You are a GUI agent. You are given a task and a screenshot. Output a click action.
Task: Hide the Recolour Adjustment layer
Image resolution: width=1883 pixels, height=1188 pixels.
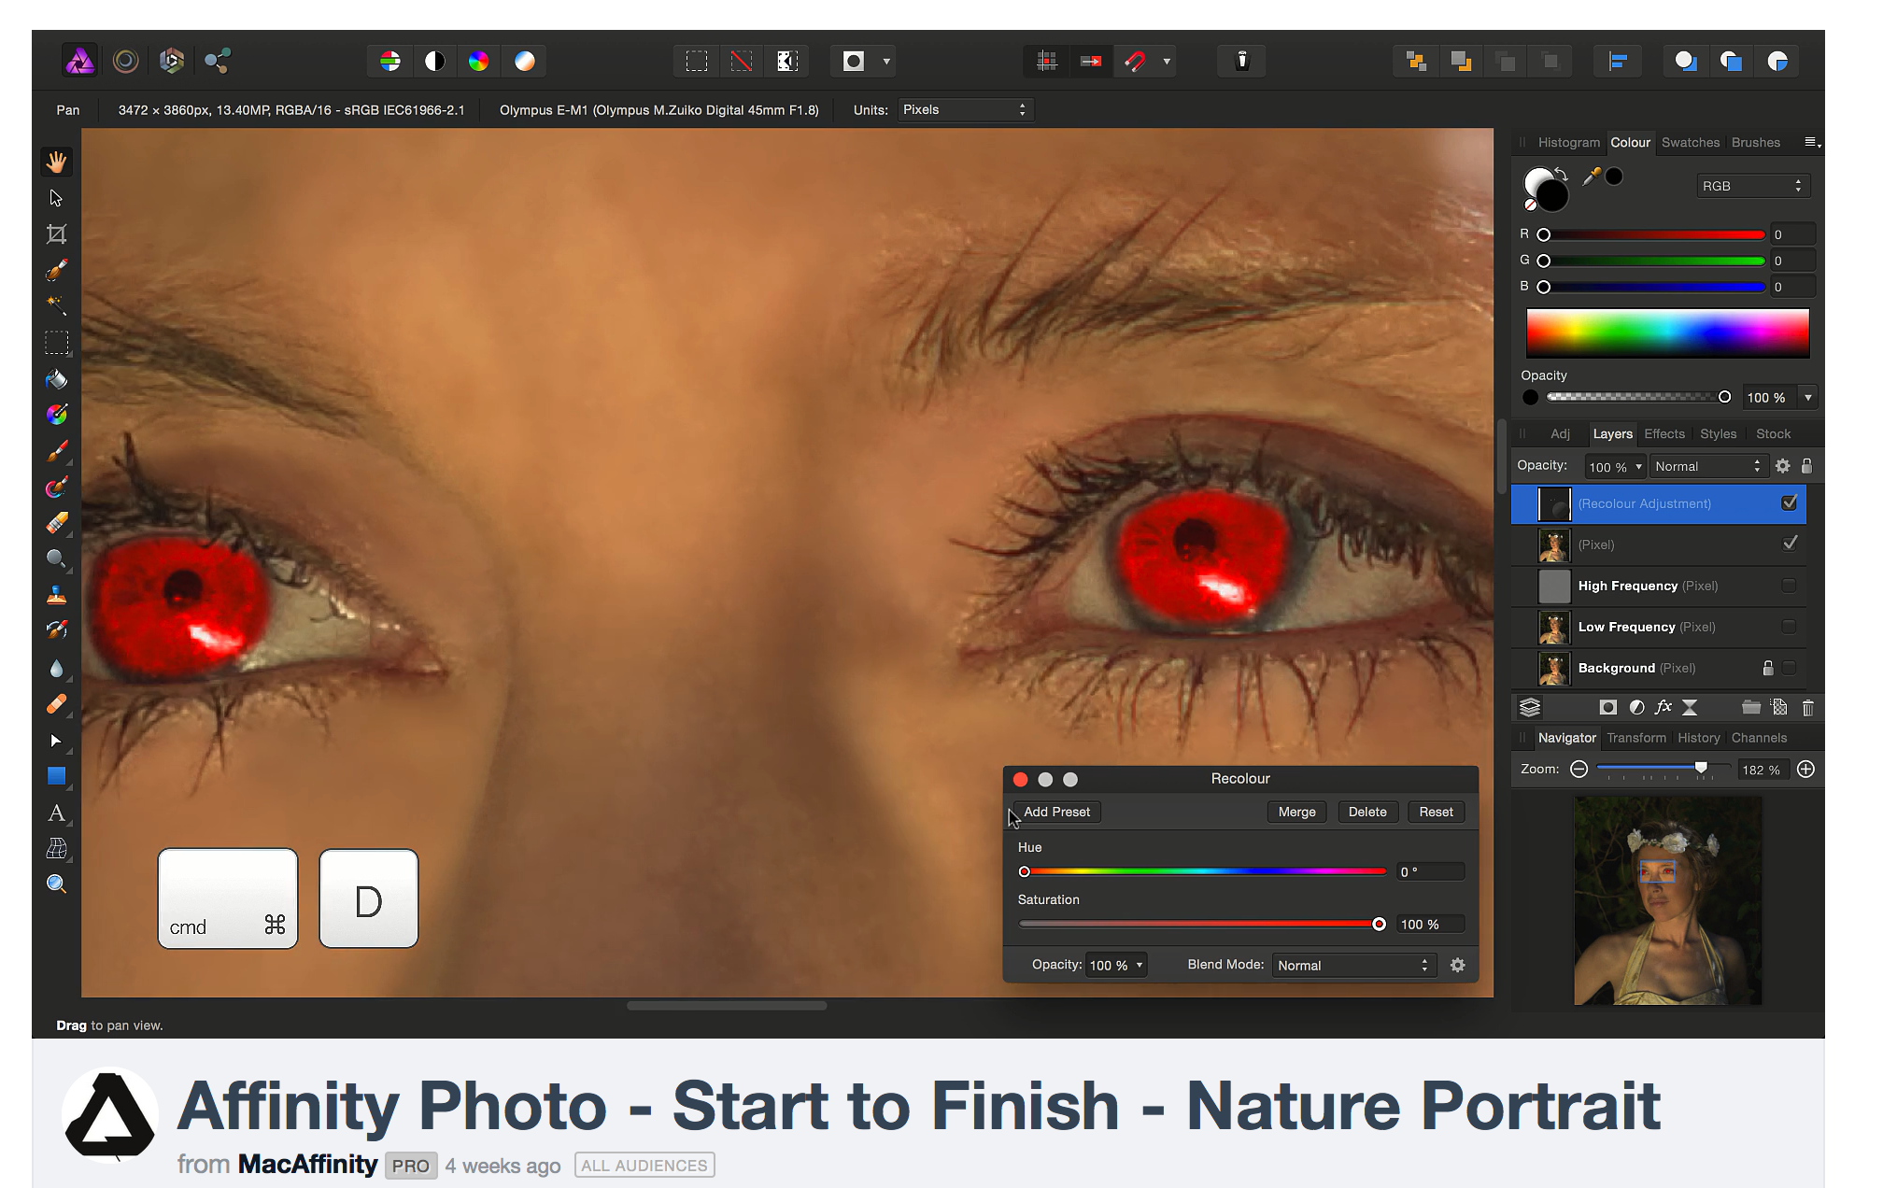click(x=1790, y=502)
